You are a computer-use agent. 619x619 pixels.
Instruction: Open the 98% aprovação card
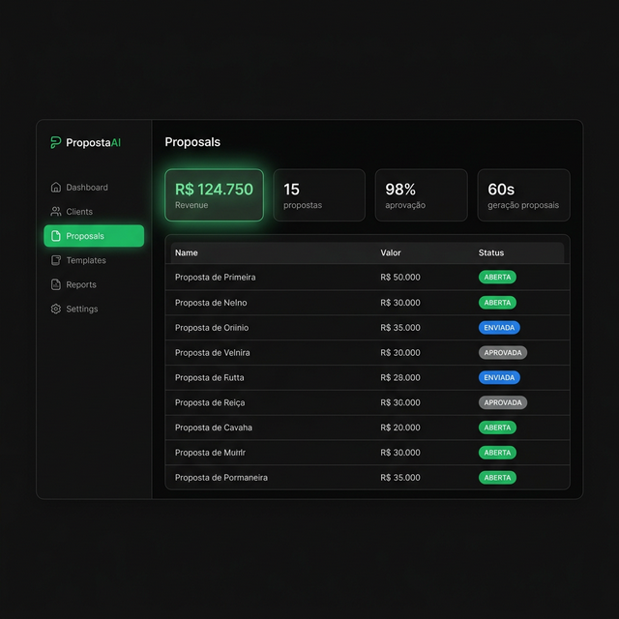(x=421, y=195)
